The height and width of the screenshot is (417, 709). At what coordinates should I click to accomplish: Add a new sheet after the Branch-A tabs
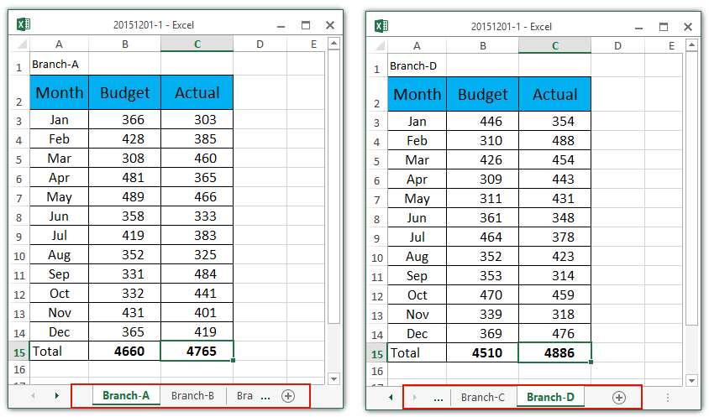(288, 396)
